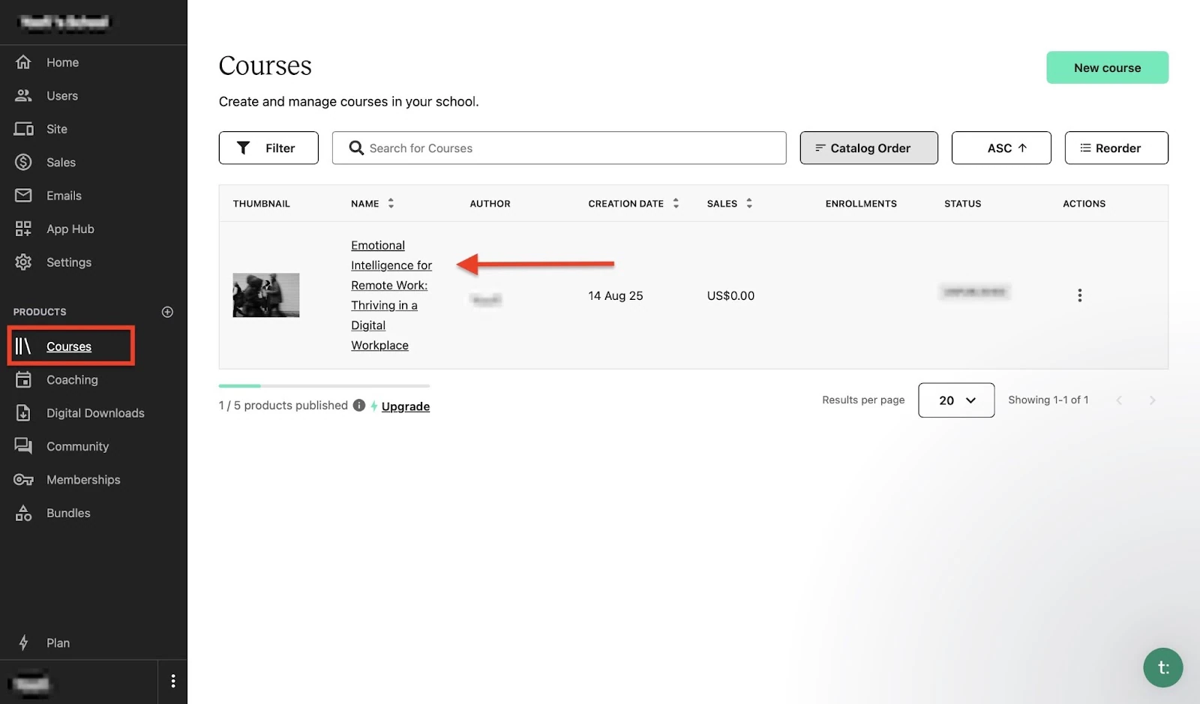The image size is (1200, 704).
Task: Navigate to Sales
Action: click(x=61, y=162)
